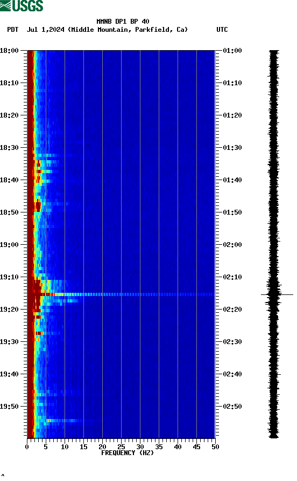Click the 25 Hz frequency axis label
297x481 pixels.
point(121,447)
